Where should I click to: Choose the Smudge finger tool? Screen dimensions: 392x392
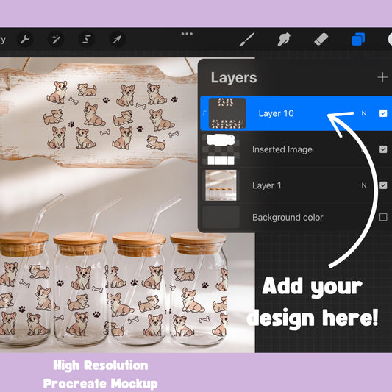click(284, 39)
